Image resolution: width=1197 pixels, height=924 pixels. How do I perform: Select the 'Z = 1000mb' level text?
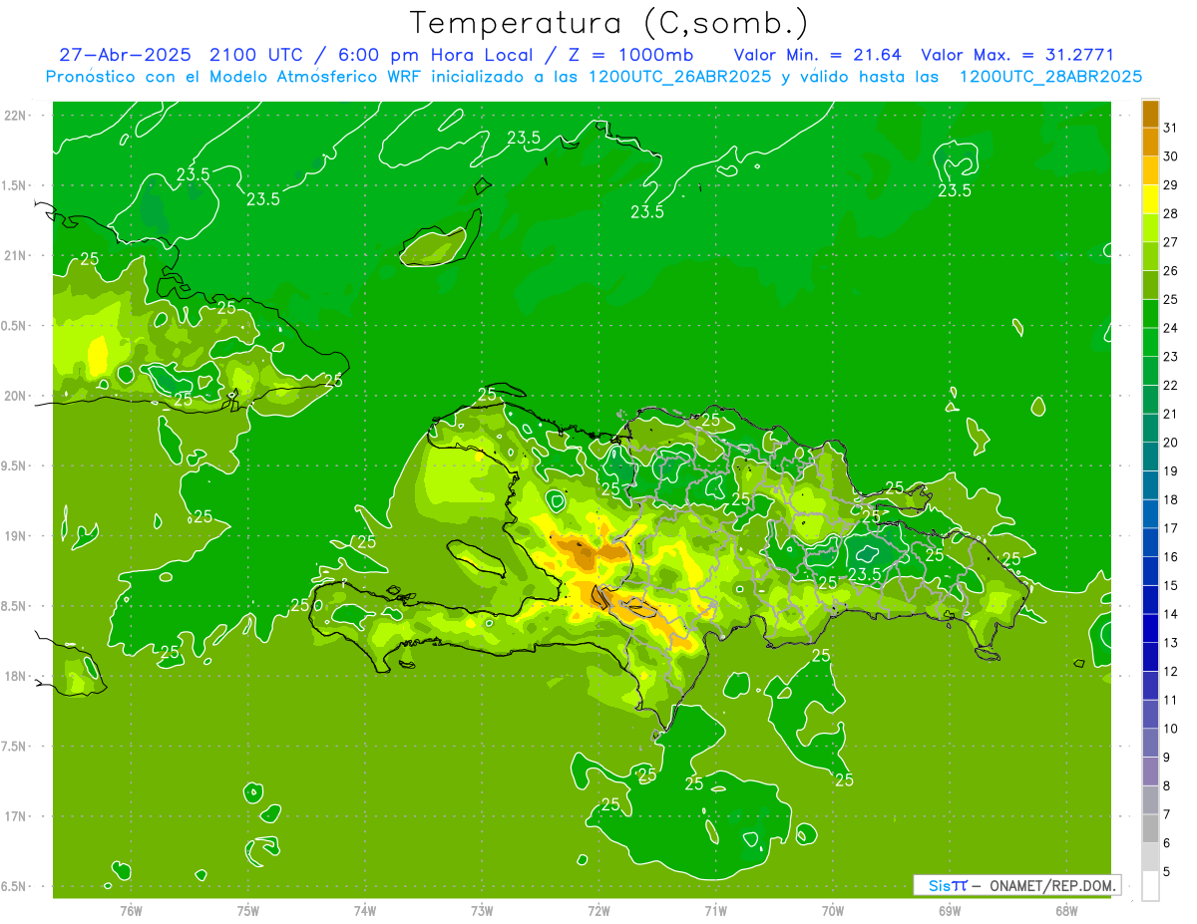pyautogui.click(x=630, y=55)
